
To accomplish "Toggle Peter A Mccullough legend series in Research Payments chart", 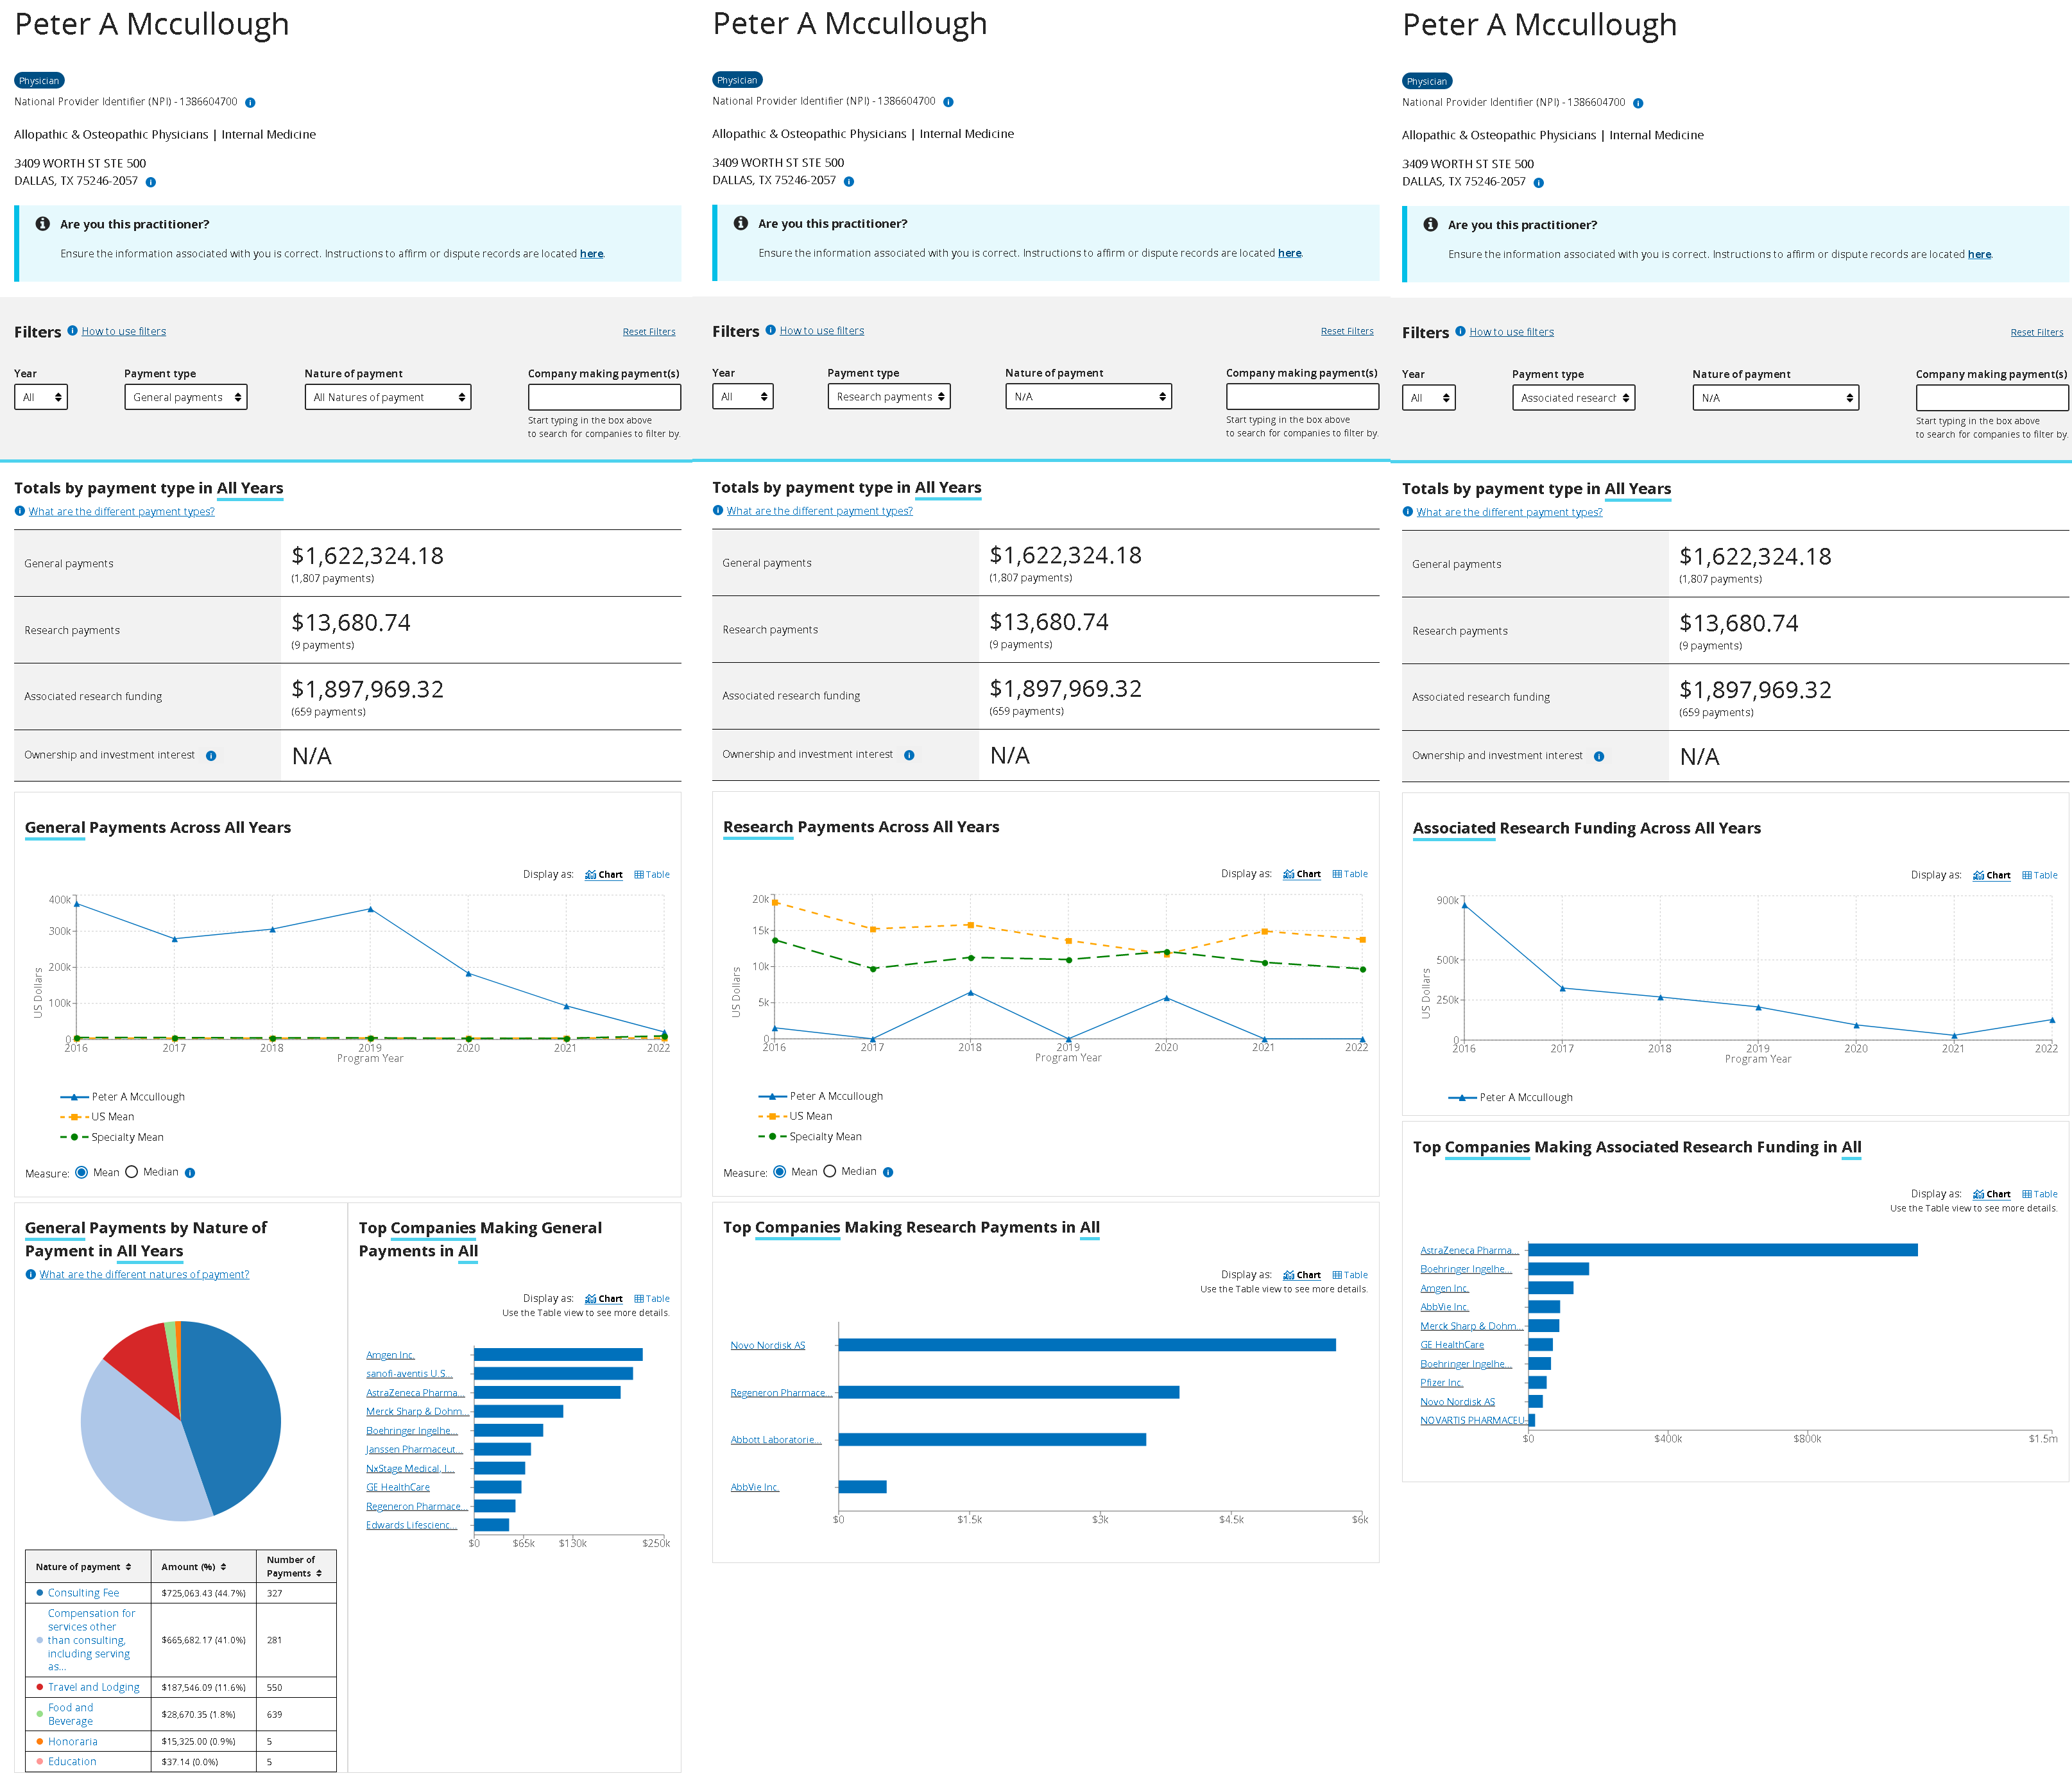I will [821, 1096].
